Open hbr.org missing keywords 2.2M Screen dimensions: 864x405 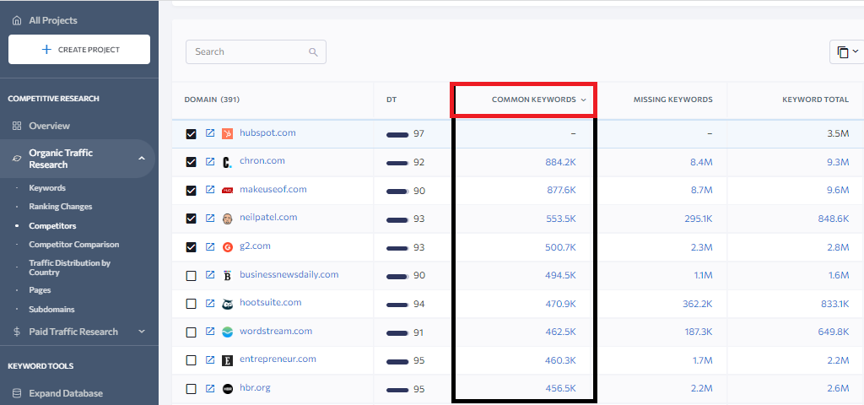(x=701, y=389)
